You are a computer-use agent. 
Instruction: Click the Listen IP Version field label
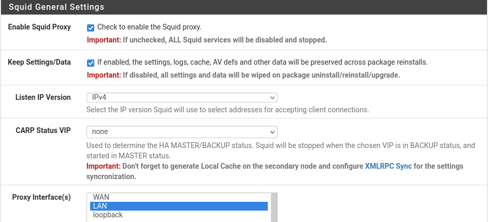point(43,97)
